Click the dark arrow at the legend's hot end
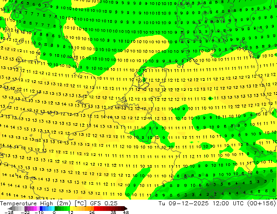Screen dimensions: 277x214 click(125, 208)
